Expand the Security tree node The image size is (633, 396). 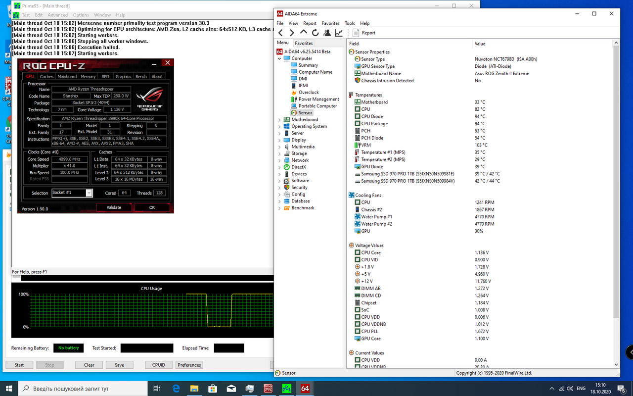[x=279, y=188]
